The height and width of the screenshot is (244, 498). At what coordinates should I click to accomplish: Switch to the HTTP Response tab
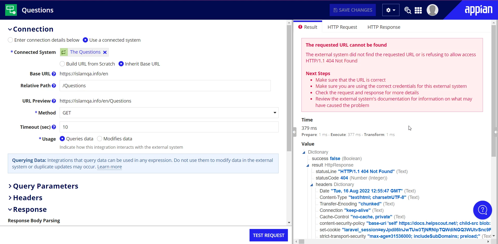click(384, 27)
